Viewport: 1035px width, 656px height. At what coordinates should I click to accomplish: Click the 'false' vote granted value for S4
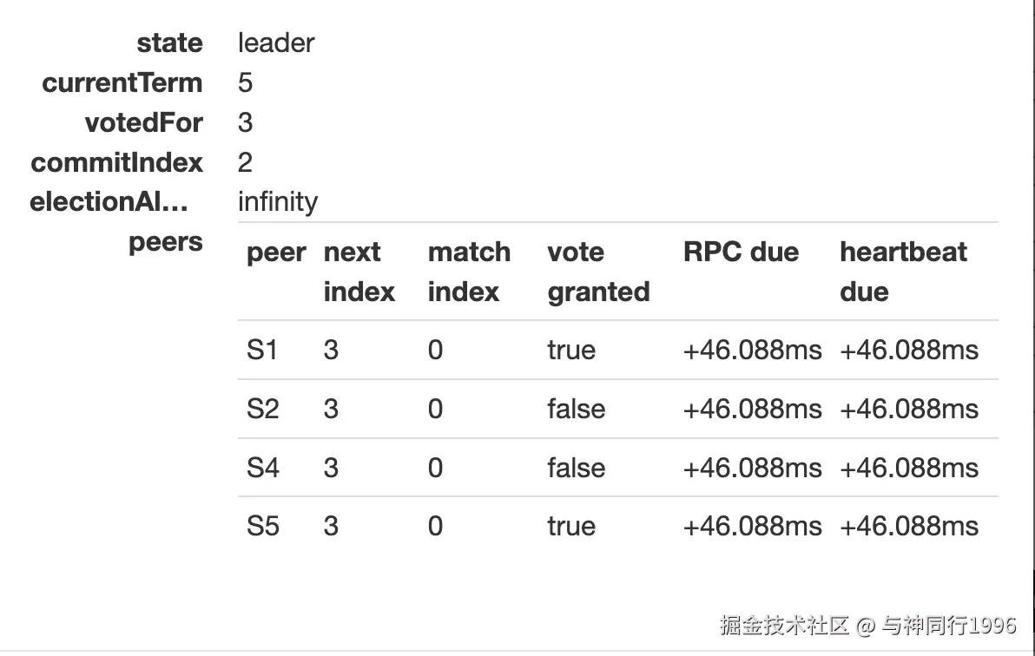[x=577, y=468]
